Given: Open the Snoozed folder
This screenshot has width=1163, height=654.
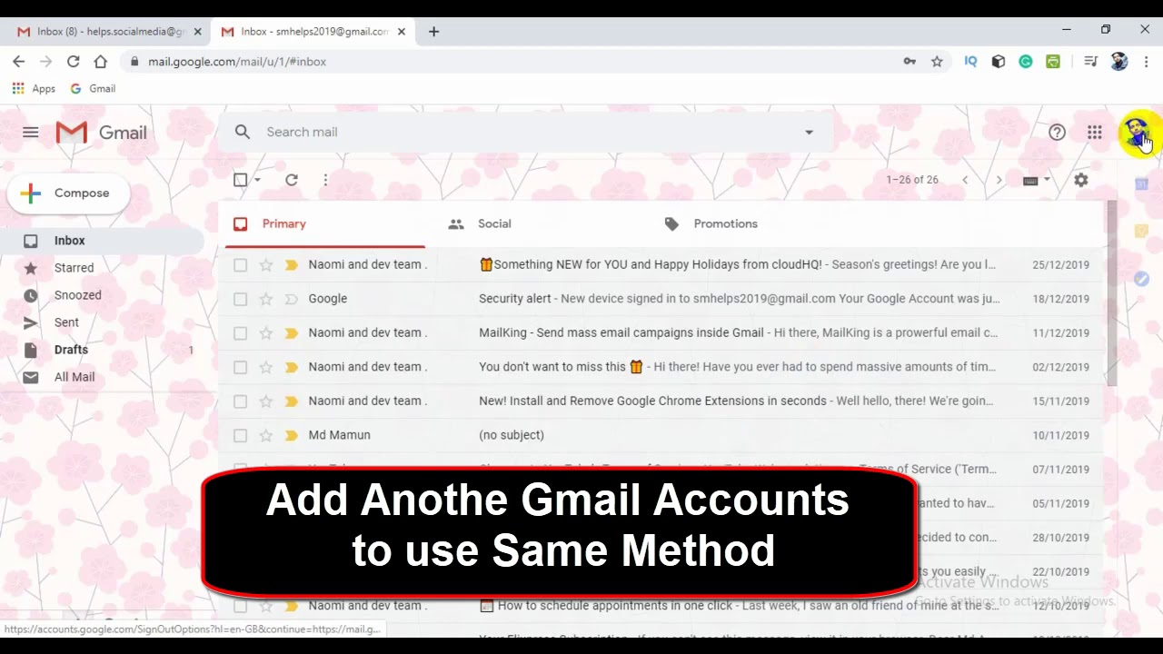Looking at the screenshot, I should click(x=102, y=295).
